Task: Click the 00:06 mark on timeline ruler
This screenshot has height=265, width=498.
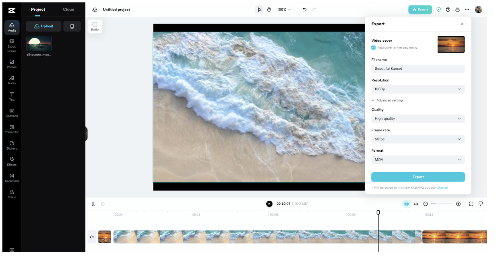Action: point(274,214)
